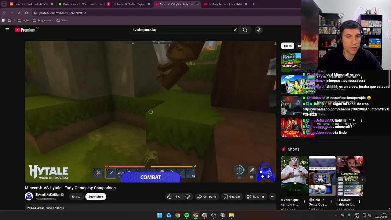Clip video with 'Recortar' button
This screenshot has width=391, height=220.
click(256, 196)
